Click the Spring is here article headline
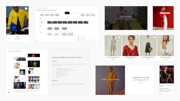Viewport: 180px width, 101px height. point(166,86)
